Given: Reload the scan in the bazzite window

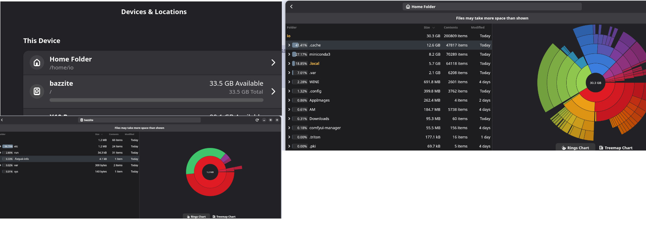Looking at the screenshot, I should [257, 120].
